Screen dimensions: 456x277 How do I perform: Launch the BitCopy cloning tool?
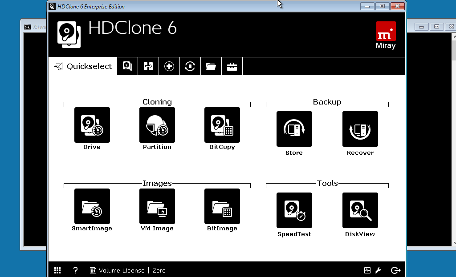(222, 125)
